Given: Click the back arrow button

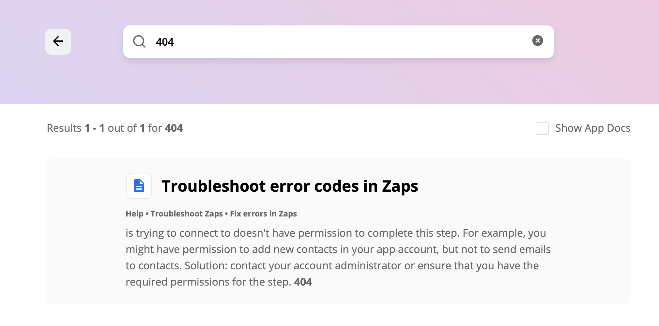Looking at the screenshot, I should [58, 41].
